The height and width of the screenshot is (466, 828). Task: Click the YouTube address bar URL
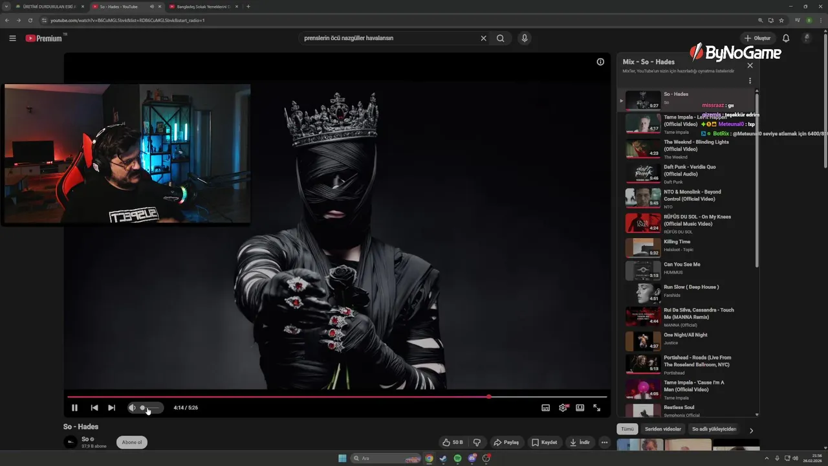pos(127,20)
